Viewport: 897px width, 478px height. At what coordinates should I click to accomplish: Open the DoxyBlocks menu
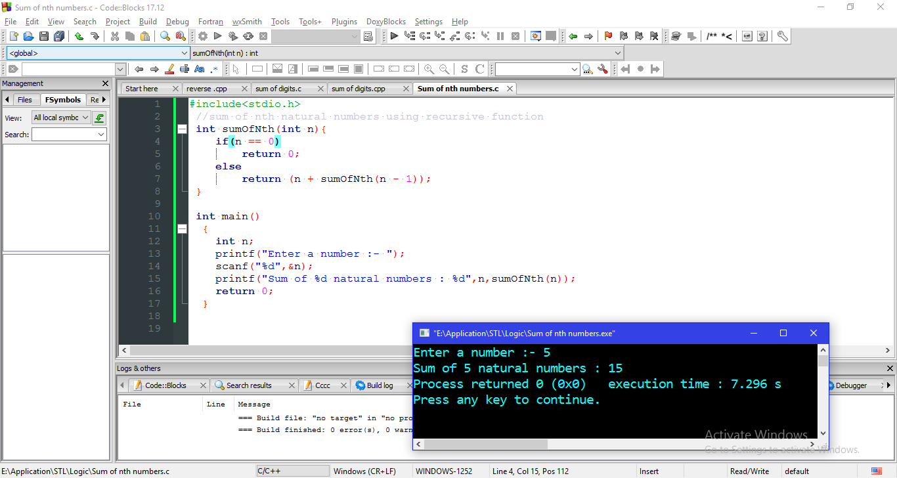[386, 21]
